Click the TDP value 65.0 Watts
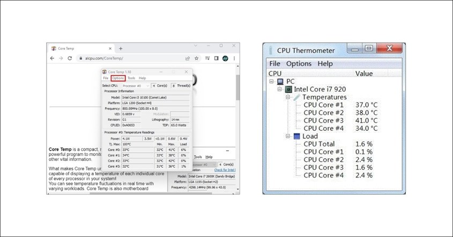The width and height of the screenshot is (453, 237). (x=180, y=125)
